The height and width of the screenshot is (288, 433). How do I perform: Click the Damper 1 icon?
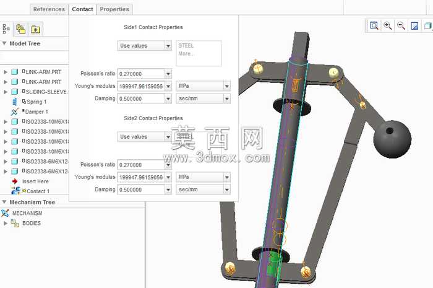15,111
